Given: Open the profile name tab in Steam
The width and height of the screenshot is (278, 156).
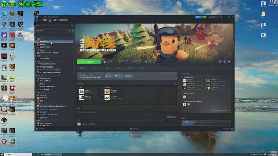Looking at the screenshot, I should 64,20.
